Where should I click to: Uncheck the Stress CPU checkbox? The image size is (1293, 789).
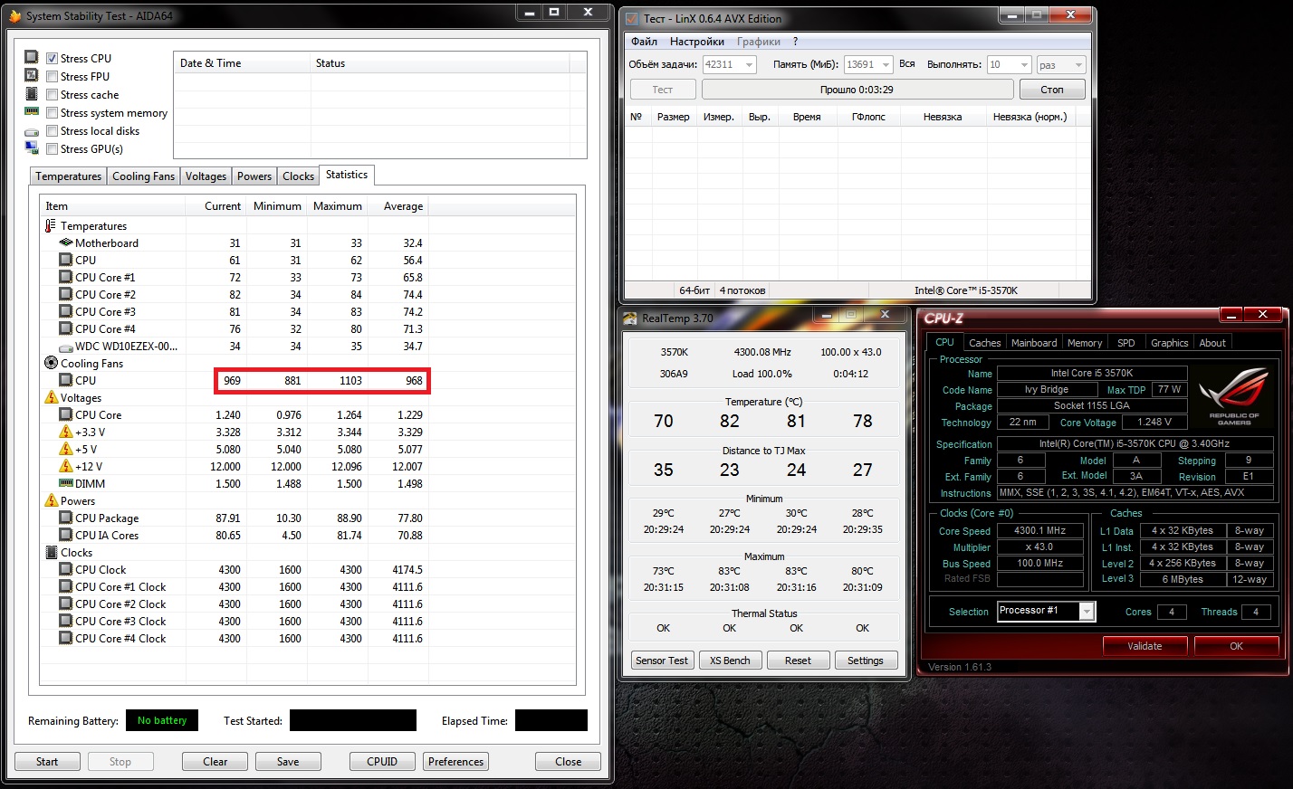click(53, 58)
